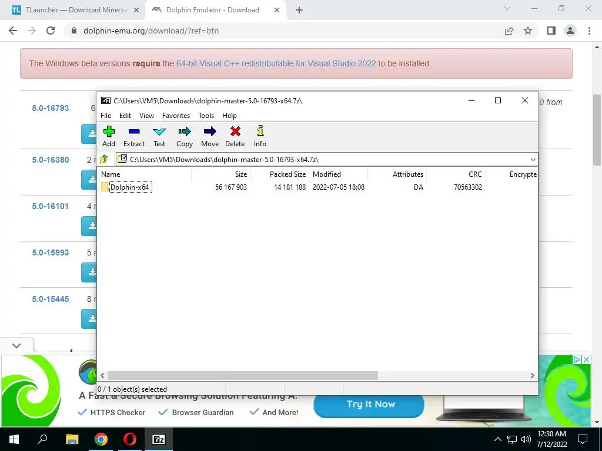Open the Help menu
602x451 pixels.
coord(229,116)
